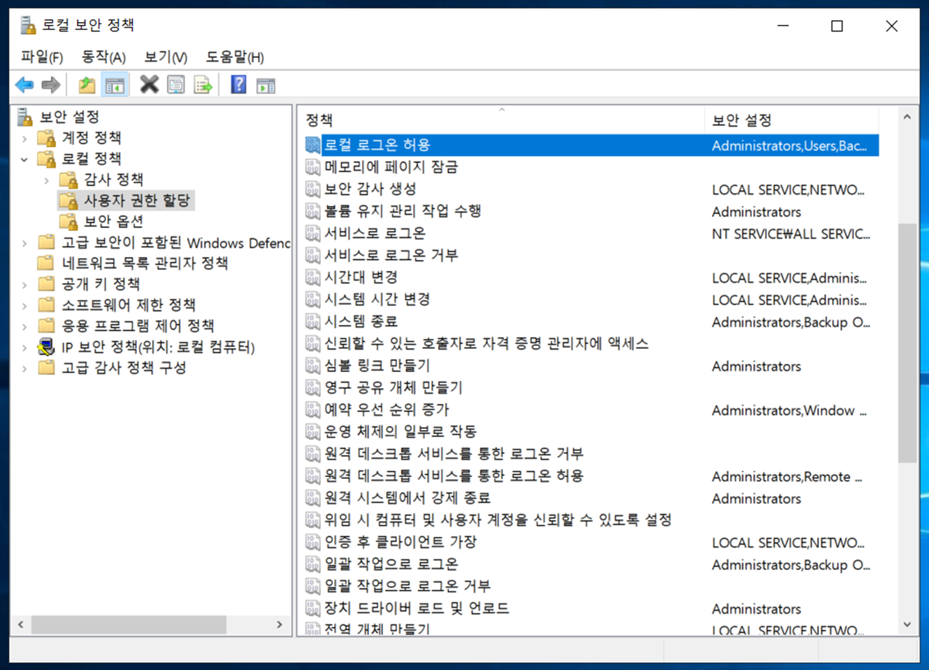Select 사용자 권한 할당 in the tree
The width and height of the screenshot is (929, 670).
tap(136, 201)
